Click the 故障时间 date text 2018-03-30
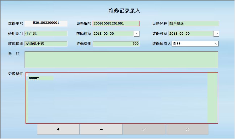Image resolution: width=235 pixels, height=139 pixels. click(x=113, y=34)
